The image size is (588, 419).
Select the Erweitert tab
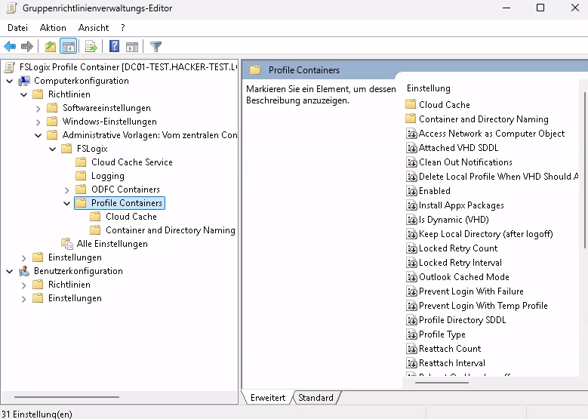pos(268,398)
